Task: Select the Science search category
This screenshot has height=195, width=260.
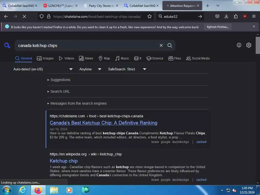Action: click(x=155, y=58)
